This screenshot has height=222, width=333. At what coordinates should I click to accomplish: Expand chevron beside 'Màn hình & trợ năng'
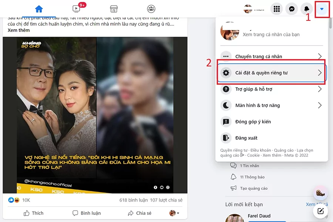coord(320,105)
